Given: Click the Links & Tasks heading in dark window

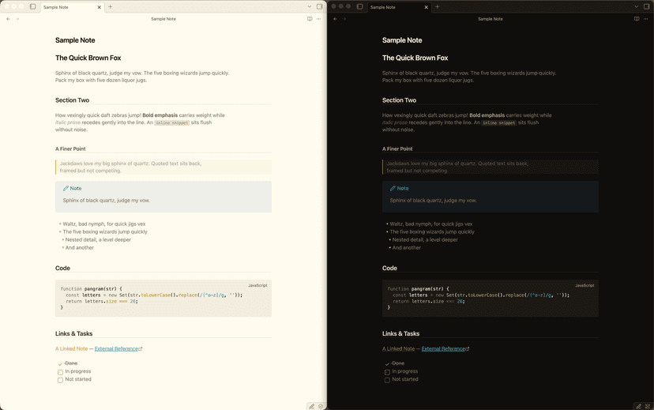Looking at the screenshot, I should coord(400,333).
